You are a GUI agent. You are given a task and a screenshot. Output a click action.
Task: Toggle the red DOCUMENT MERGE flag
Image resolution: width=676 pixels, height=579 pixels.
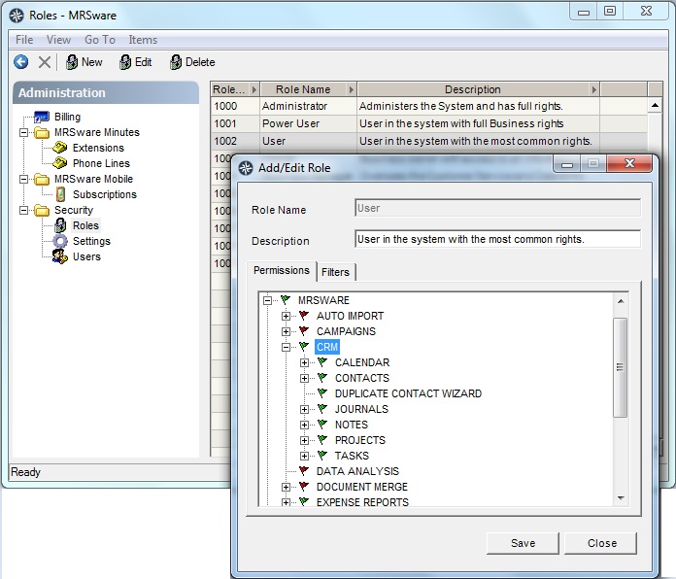(304, 487)
